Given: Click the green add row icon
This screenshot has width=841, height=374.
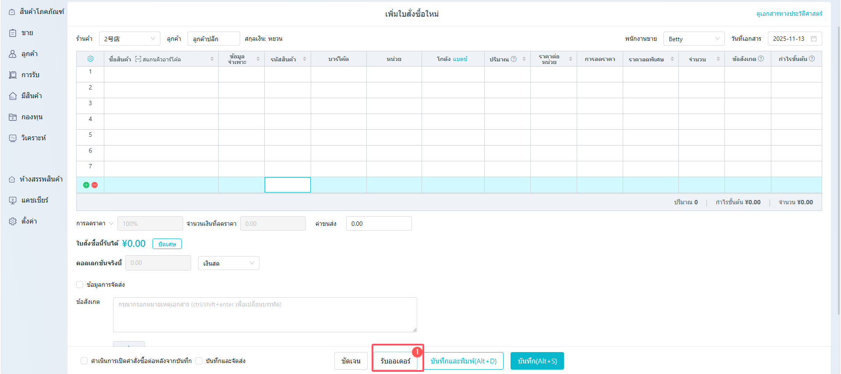Looking at the screenshot, I should point(86,185).
